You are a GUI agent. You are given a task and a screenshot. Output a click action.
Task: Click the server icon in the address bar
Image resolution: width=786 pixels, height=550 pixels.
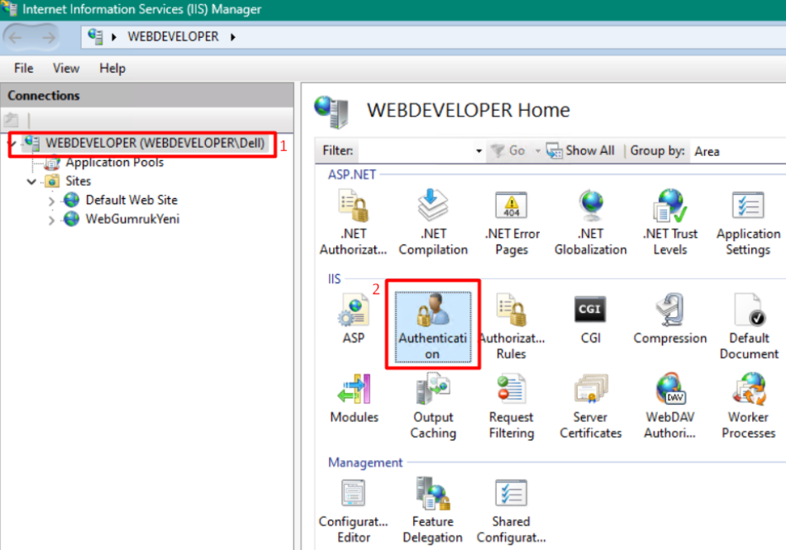point(95,36)
